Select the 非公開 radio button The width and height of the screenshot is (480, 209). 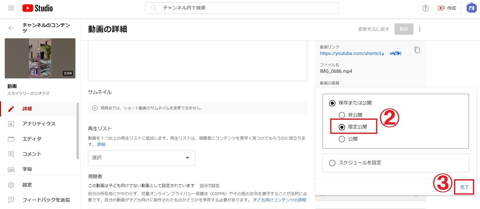point(342,115)
